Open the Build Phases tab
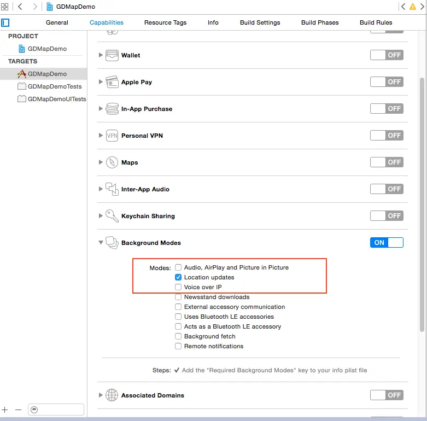 click(x=320, y=22)
